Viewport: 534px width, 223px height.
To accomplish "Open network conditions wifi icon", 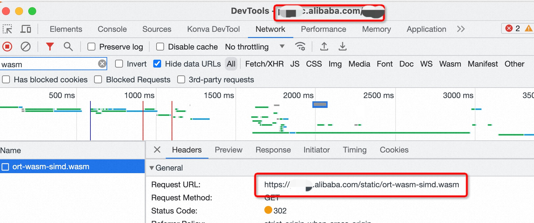I will [300, 47].
